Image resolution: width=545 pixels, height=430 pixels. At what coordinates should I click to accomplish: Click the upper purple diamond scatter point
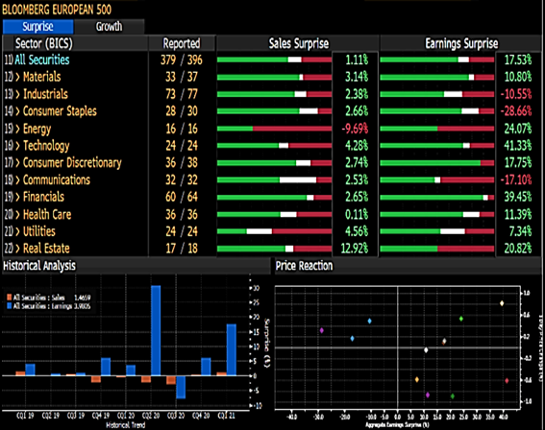(x=322, y=330)
